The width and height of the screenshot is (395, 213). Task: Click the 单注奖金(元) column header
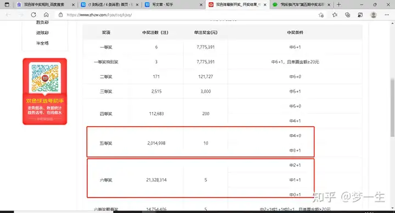tap(206, 32)
